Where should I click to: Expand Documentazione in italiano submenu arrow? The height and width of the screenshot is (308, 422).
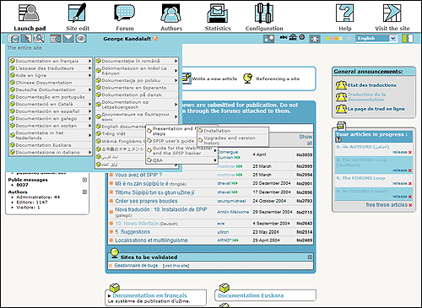[x=89, y=152]
